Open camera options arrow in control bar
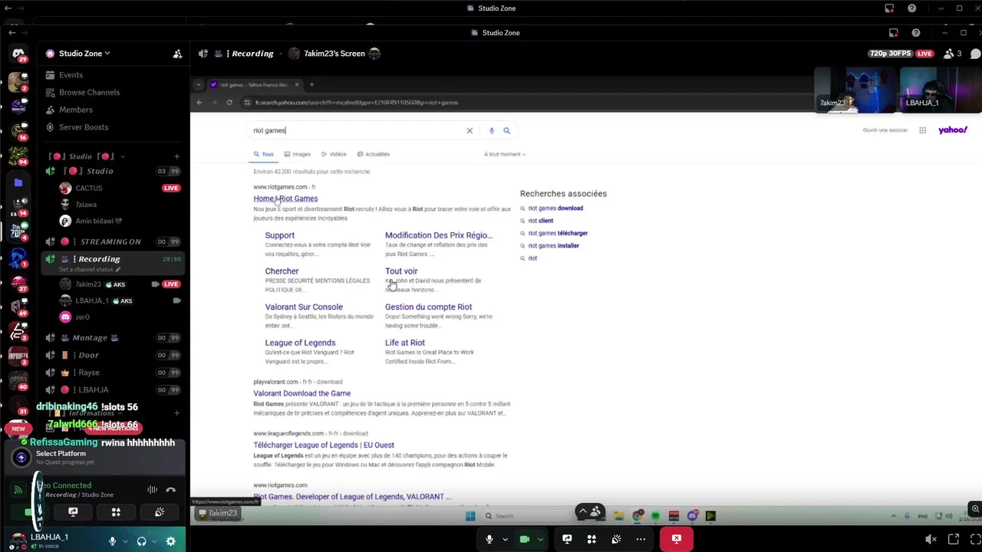The image size is (982, 552). click(540, 539)
